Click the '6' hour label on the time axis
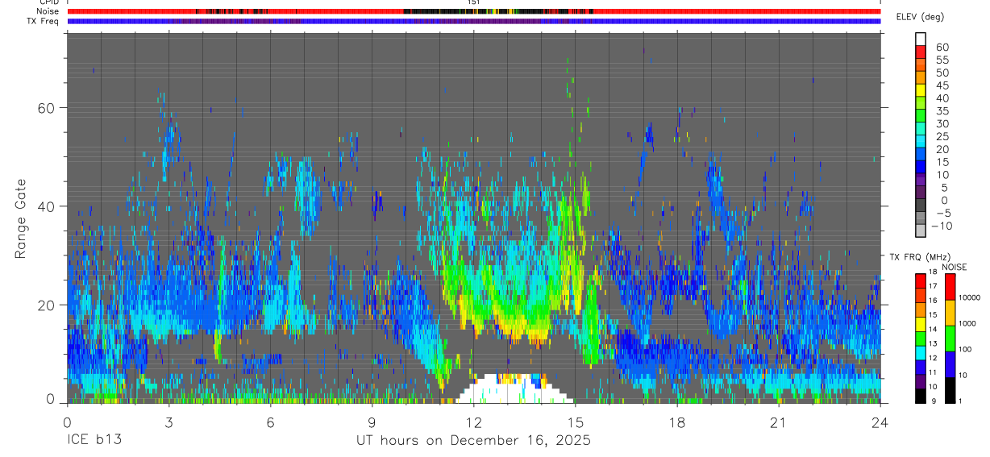This screenshot has height=457, width=990. coord(270,422)
